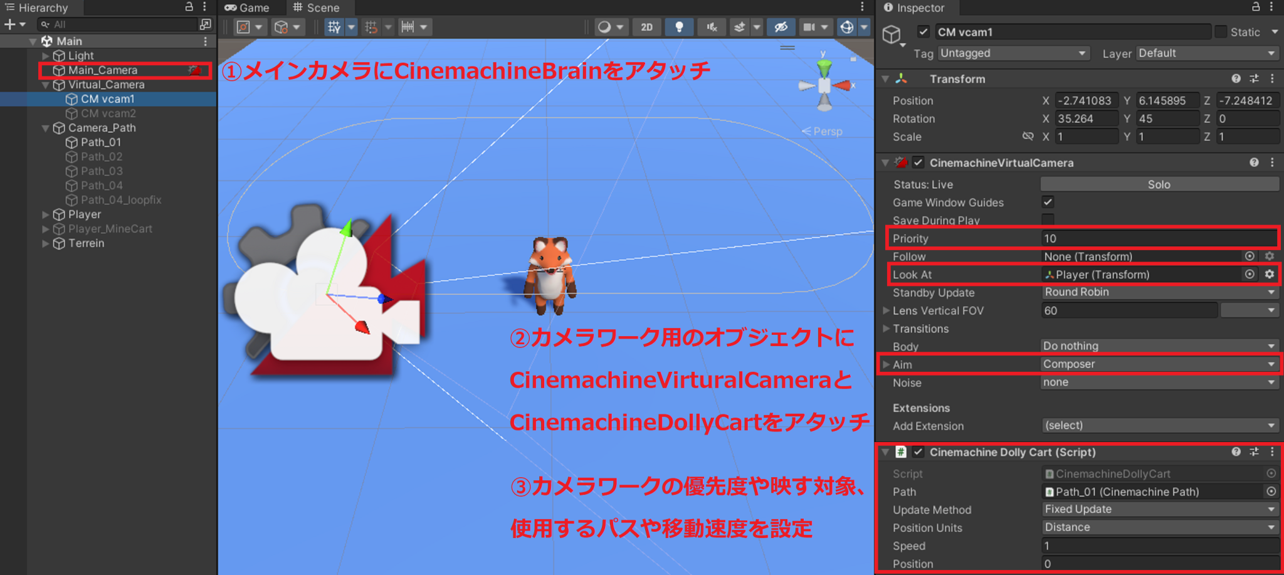Click the scene visibility eye icon
Image resolution: width=1284 pixels, height=575 pixels.
tap(781, 27)
